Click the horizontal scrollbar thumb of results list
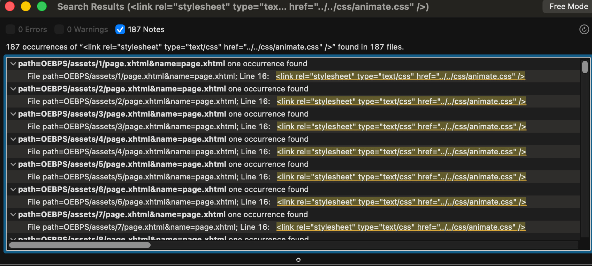 coord(80,245)
